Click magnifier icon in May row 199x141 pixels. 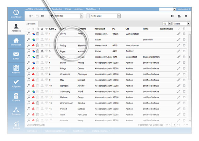[x=29, y=80]
